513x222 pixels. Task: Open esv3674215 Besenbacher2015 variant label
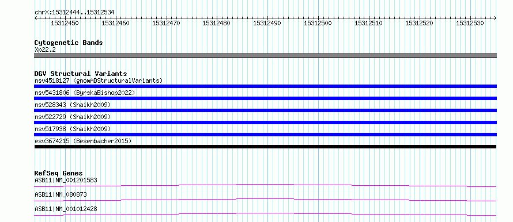[83, 141]
